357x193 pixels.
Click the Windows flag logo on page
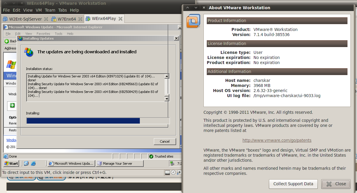point(11,65)
